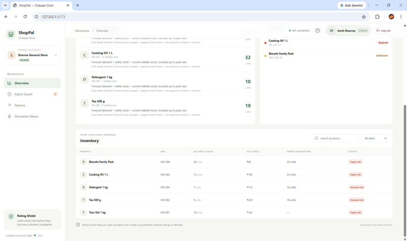Focus the Search products input field
The width and height of the screenshot is (407, 241).
[x=336, y=138]
